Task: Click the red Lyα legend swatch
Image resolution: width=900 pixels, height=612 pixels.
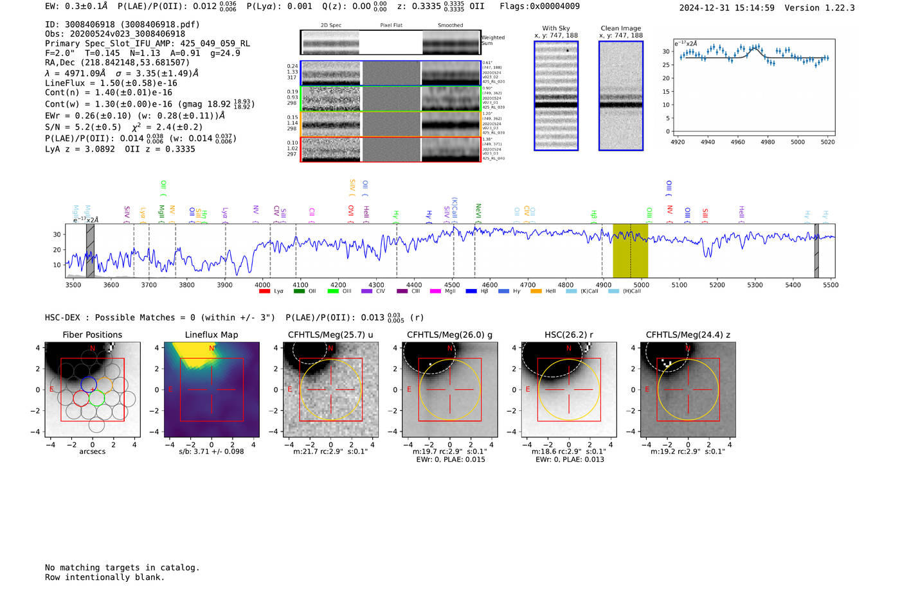Action: 264,292
